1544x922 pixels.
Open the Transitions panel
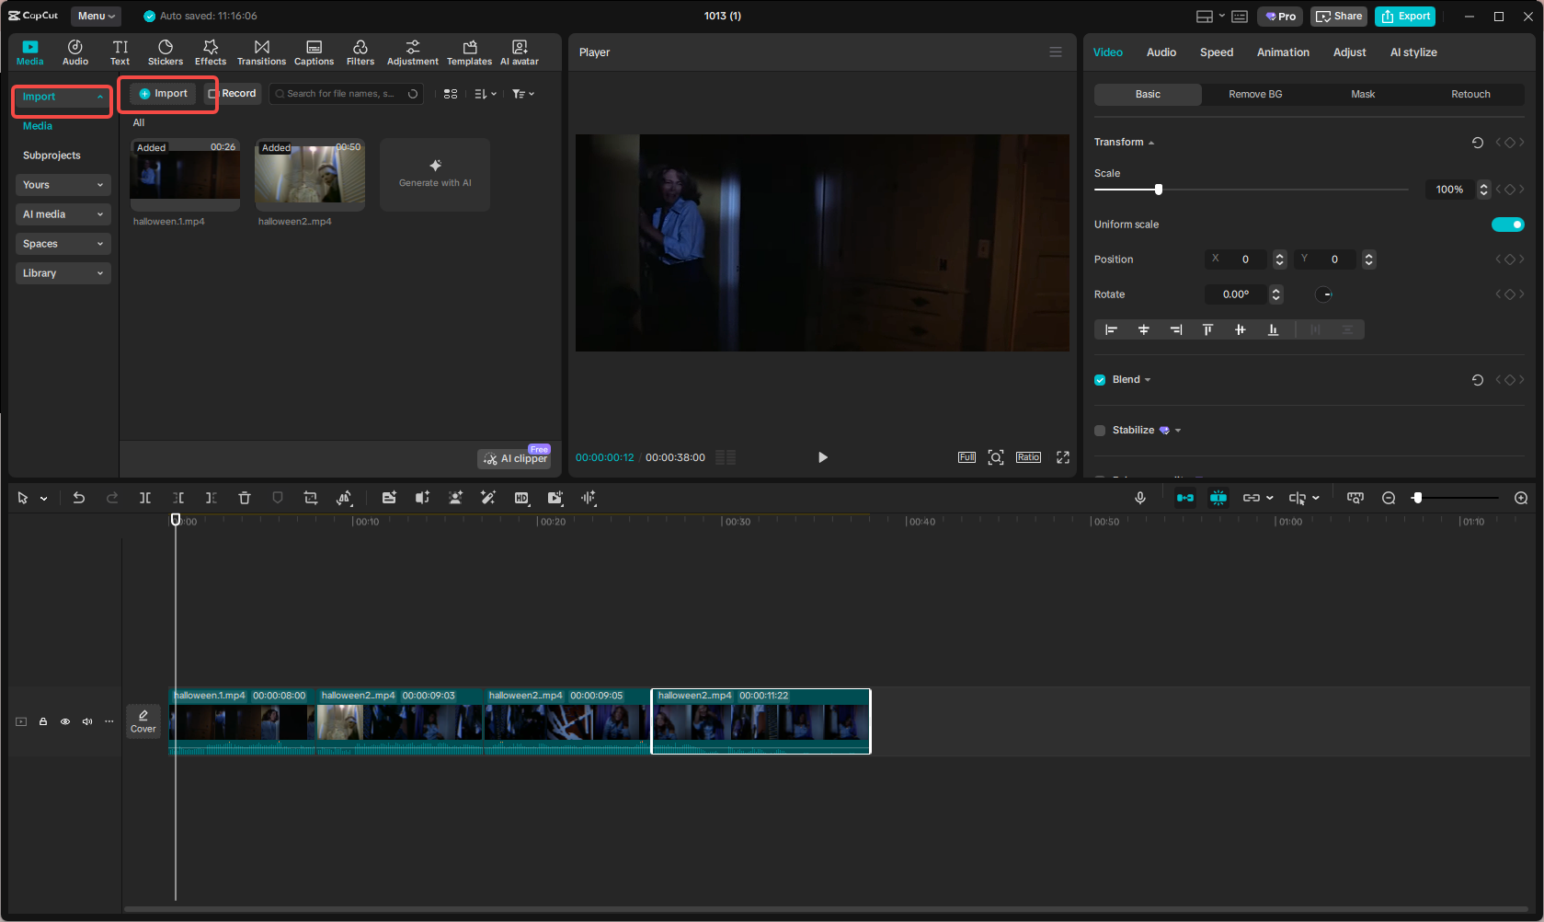(x=261, y=52)
